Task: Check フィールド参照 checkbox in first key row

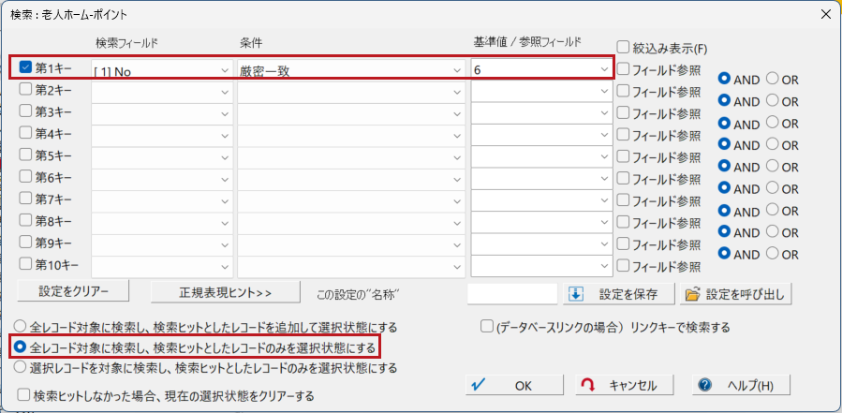Action: (x=624, y=68)
